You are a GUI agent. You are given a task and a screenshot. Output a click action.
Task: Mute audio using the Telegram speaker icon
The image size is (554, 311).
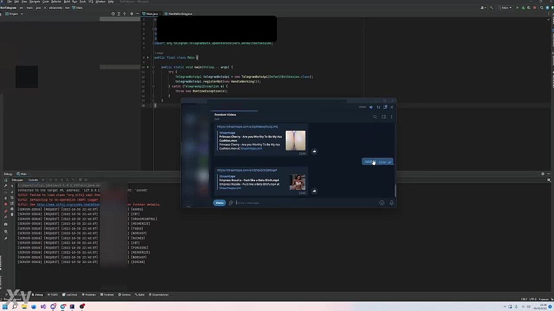(x=371, y=107)
